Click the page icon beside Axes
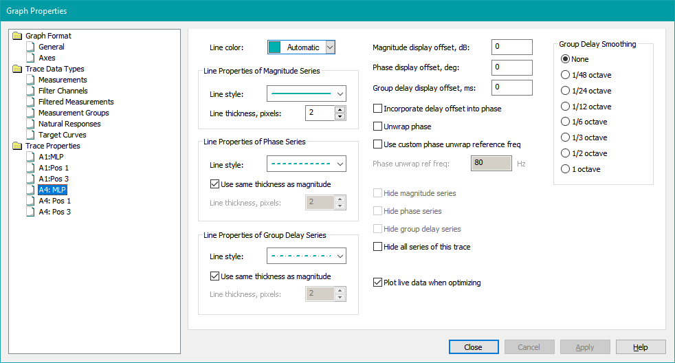Image resolution: width=675 pixels, height=363 pixels. [30, 58]
